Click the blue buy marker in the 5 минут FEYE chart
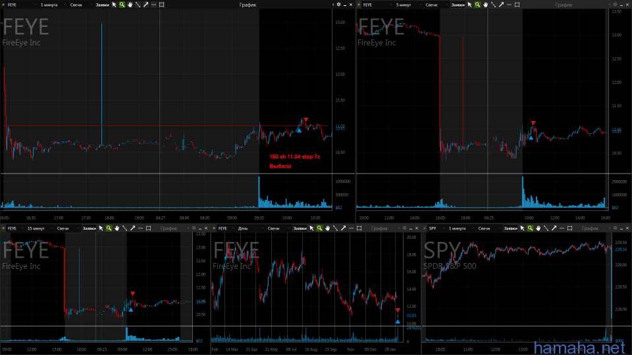 pos(531,137)
